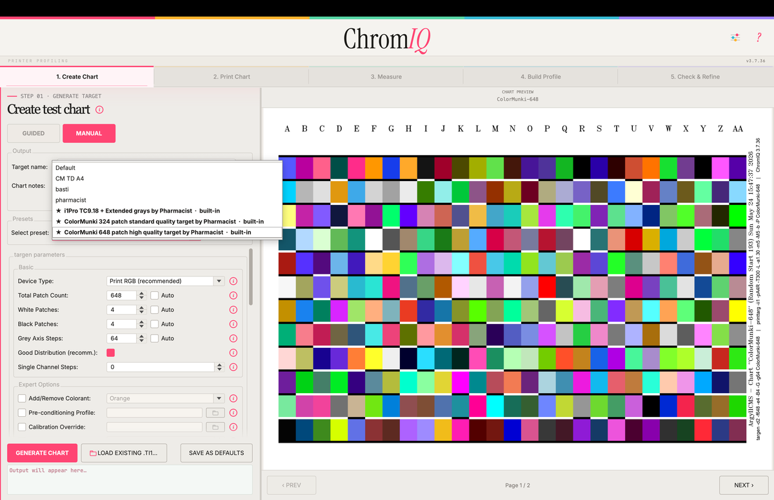
Task: Toggle the Good Distribution pink checkbox
Action: (x=110, y=352)
